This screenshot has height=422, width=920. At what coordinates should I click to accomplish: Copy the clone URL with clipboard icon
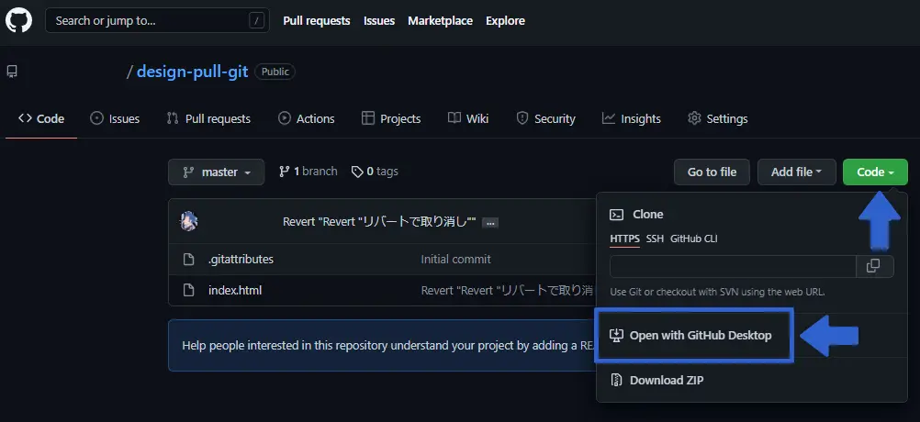tap(875, 266)
